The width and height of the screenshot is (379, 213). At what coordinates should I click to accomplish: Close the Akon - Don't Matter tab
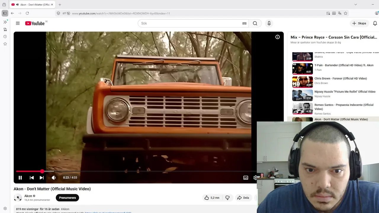pos(52,5)
